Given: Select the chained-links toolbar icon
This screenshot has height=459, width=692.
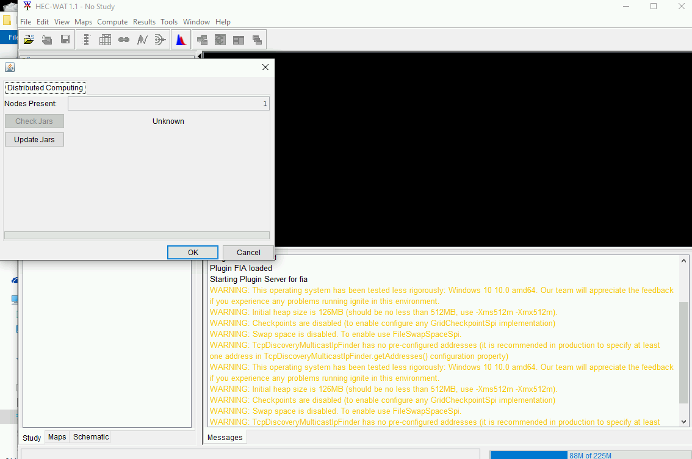Looking at the screenshot, I should 123,39.
